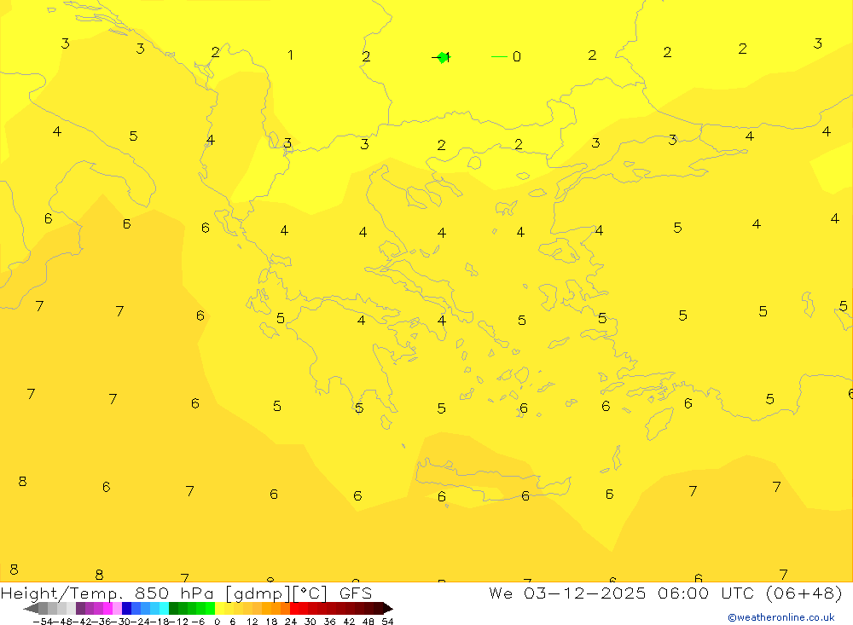Viewport: 853px width, 625px height.
Task: Click the legend label '-42'
Action: [x=84, y=622]
